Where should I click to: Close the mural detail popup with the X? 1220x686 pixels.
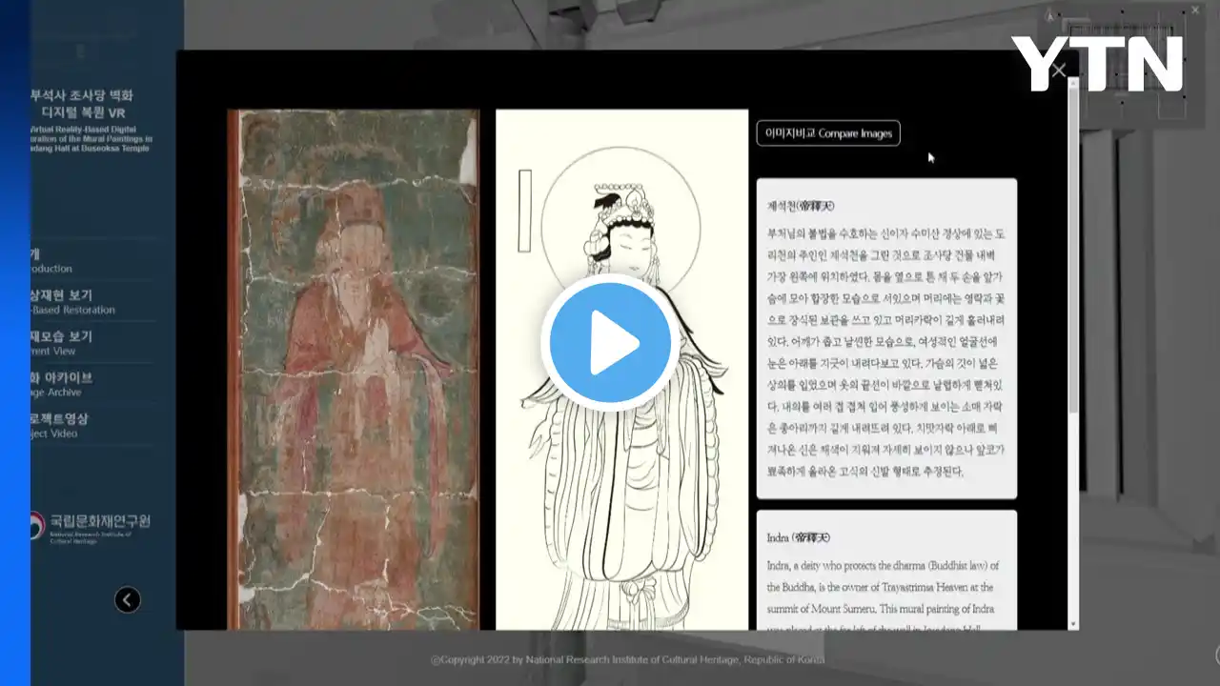(1059, 71)
